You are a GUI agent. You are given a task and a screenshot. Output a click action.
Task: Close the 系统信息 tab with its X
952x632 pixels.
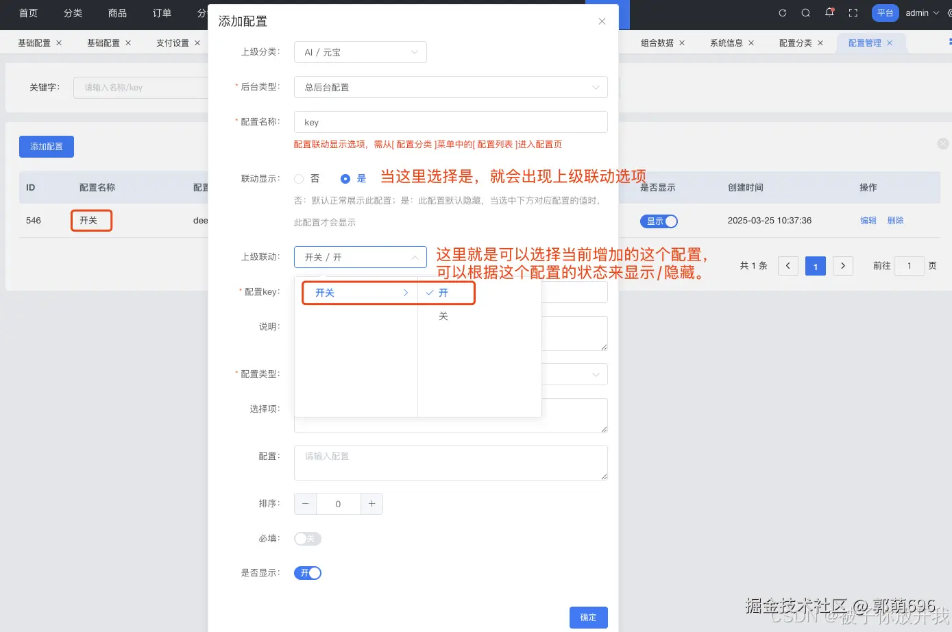point(751,42)
